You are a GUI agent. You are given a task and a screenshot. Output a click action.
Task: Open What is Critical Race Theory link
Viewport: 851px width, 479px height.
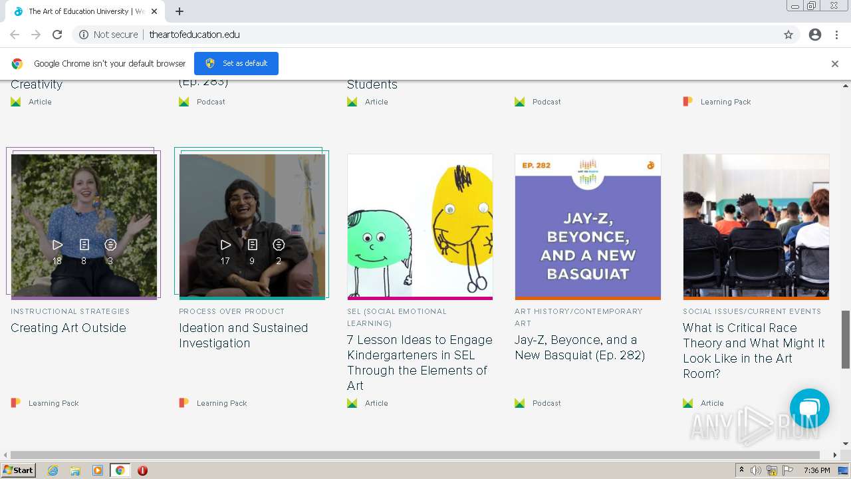(754, 351)
